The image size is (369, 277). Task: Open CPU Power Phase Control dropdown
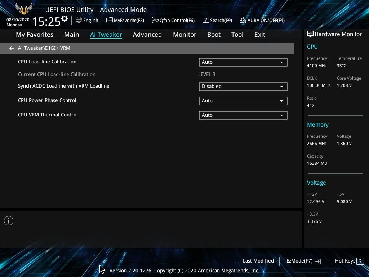243,101
